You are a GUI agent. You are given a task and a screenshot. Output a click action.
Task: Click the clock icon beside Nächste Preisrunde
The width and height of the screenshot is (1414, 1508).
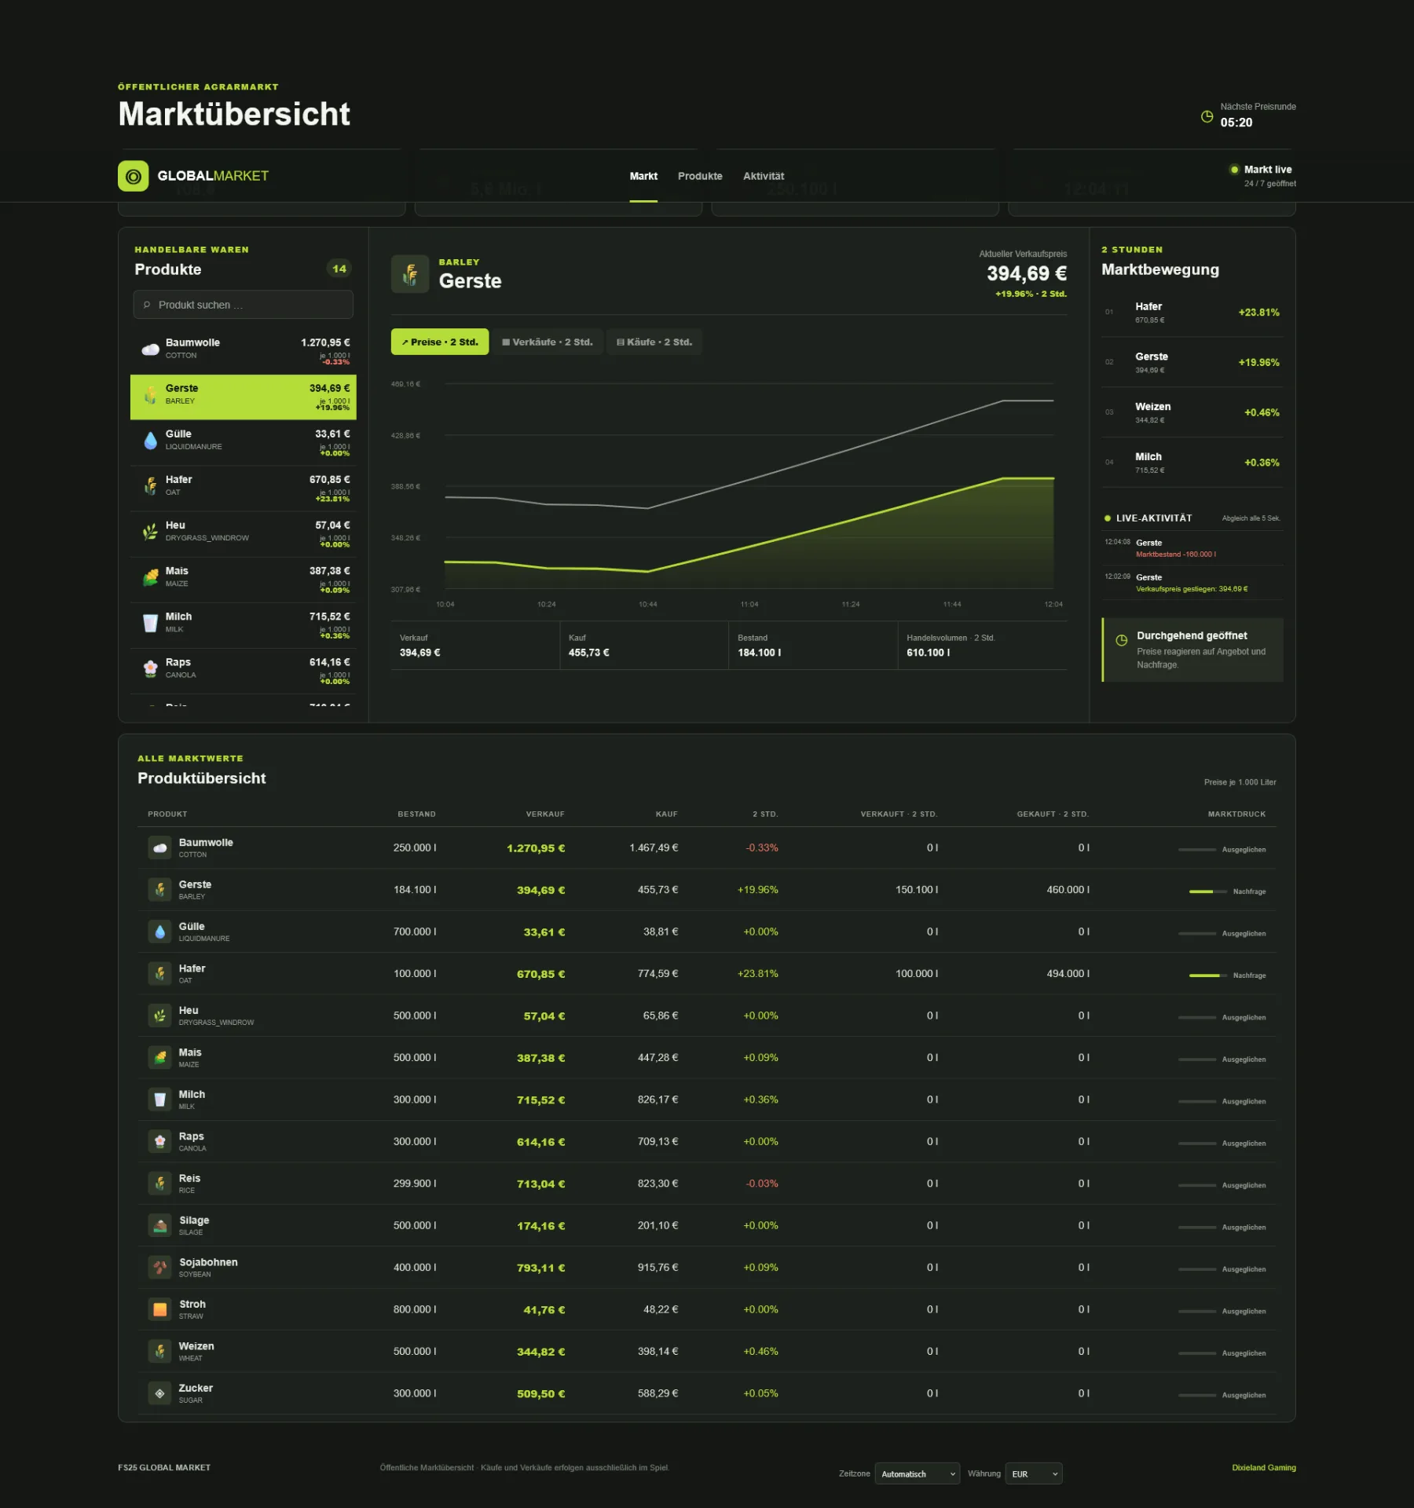click(x=1207, y=116)
